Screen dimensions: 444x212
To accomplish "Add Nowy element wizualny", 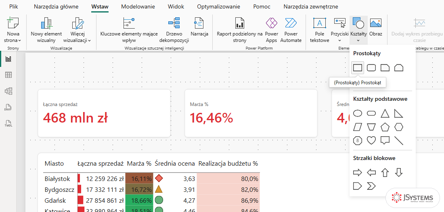I will [46, 30].
